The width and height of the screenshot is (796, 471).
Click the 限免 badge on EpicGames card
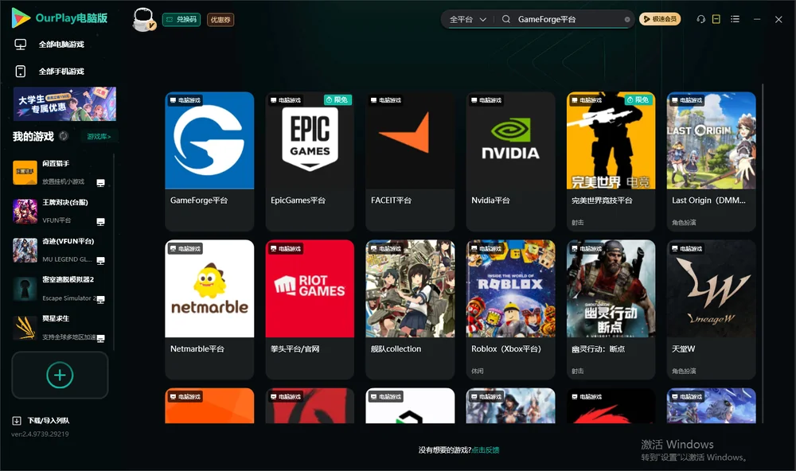[x=338, y=100]
